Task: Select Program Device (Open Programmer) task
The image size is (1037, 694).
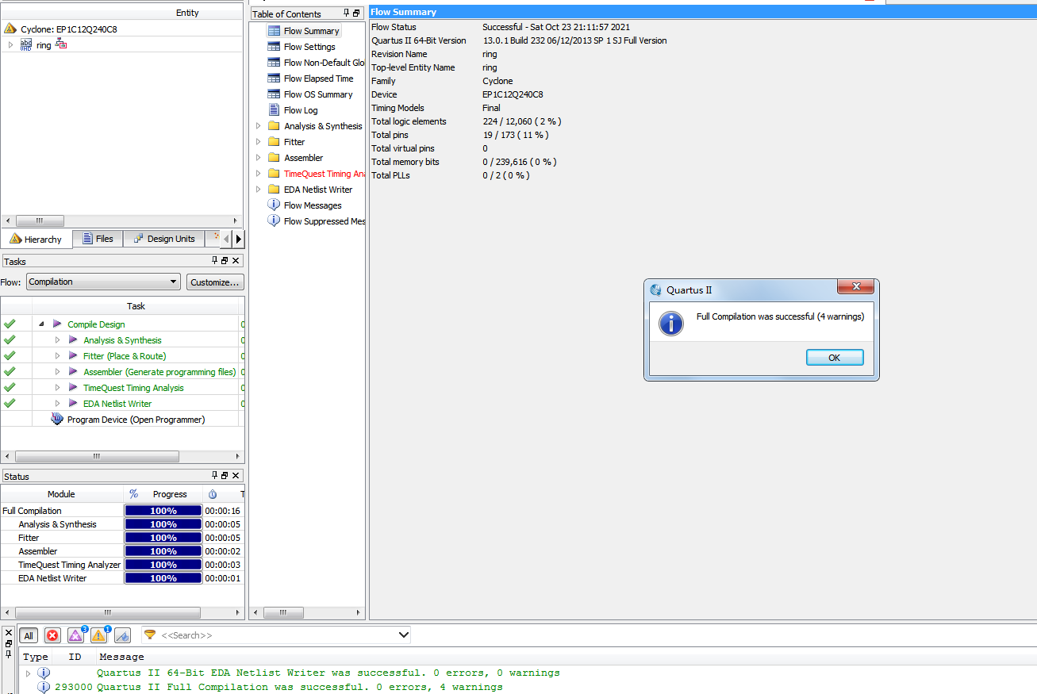Action: coord(136,420)
